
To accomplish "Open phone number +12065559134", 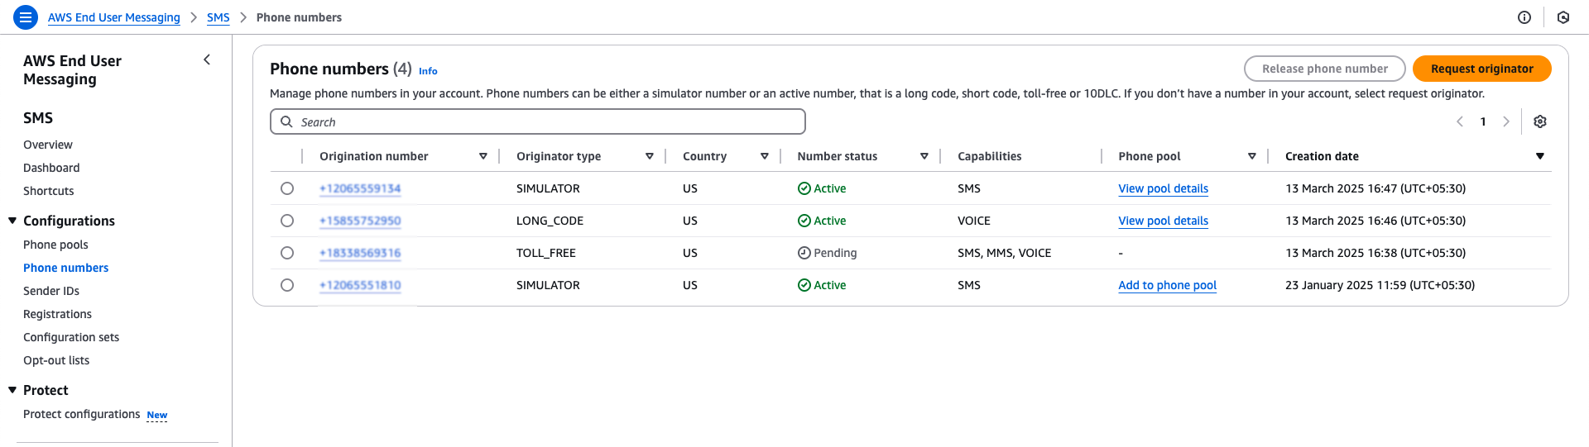I will (360, 188).
